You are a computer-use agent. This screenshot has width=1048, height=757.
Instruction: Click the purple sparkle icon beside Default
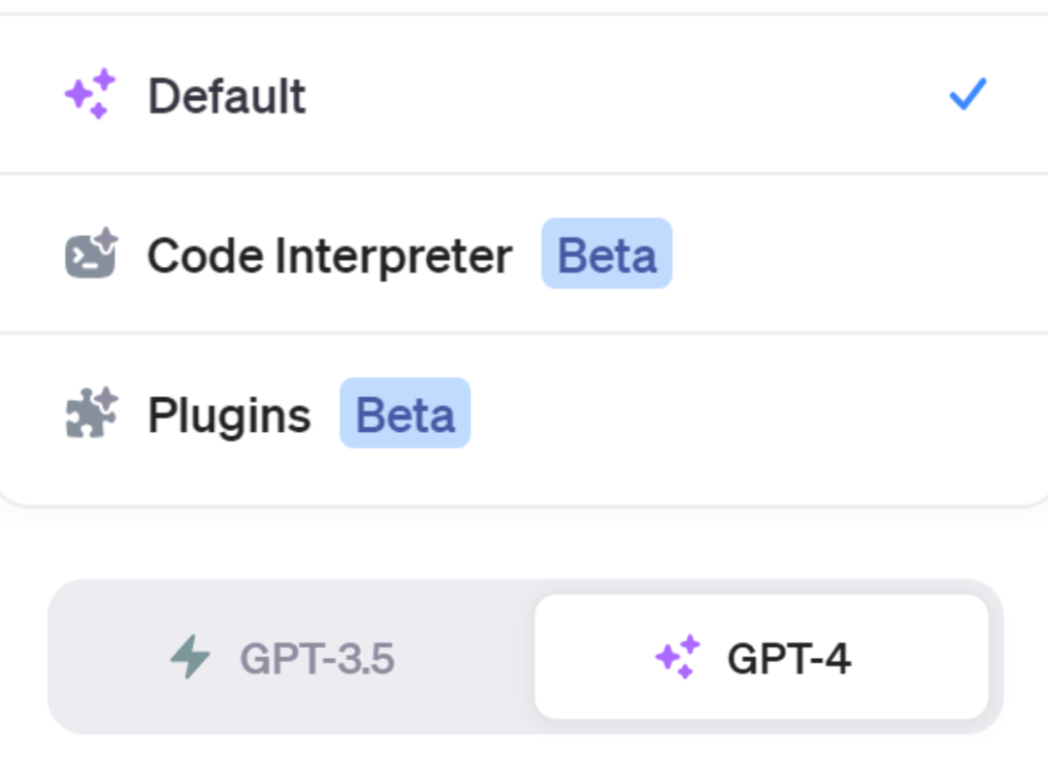click(x=90, y=94)
